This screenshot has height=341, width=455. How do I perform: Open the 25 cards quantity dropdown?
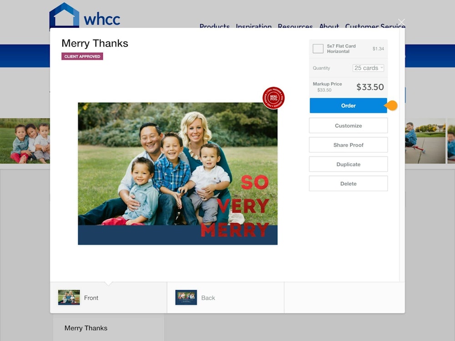[368, 68]
